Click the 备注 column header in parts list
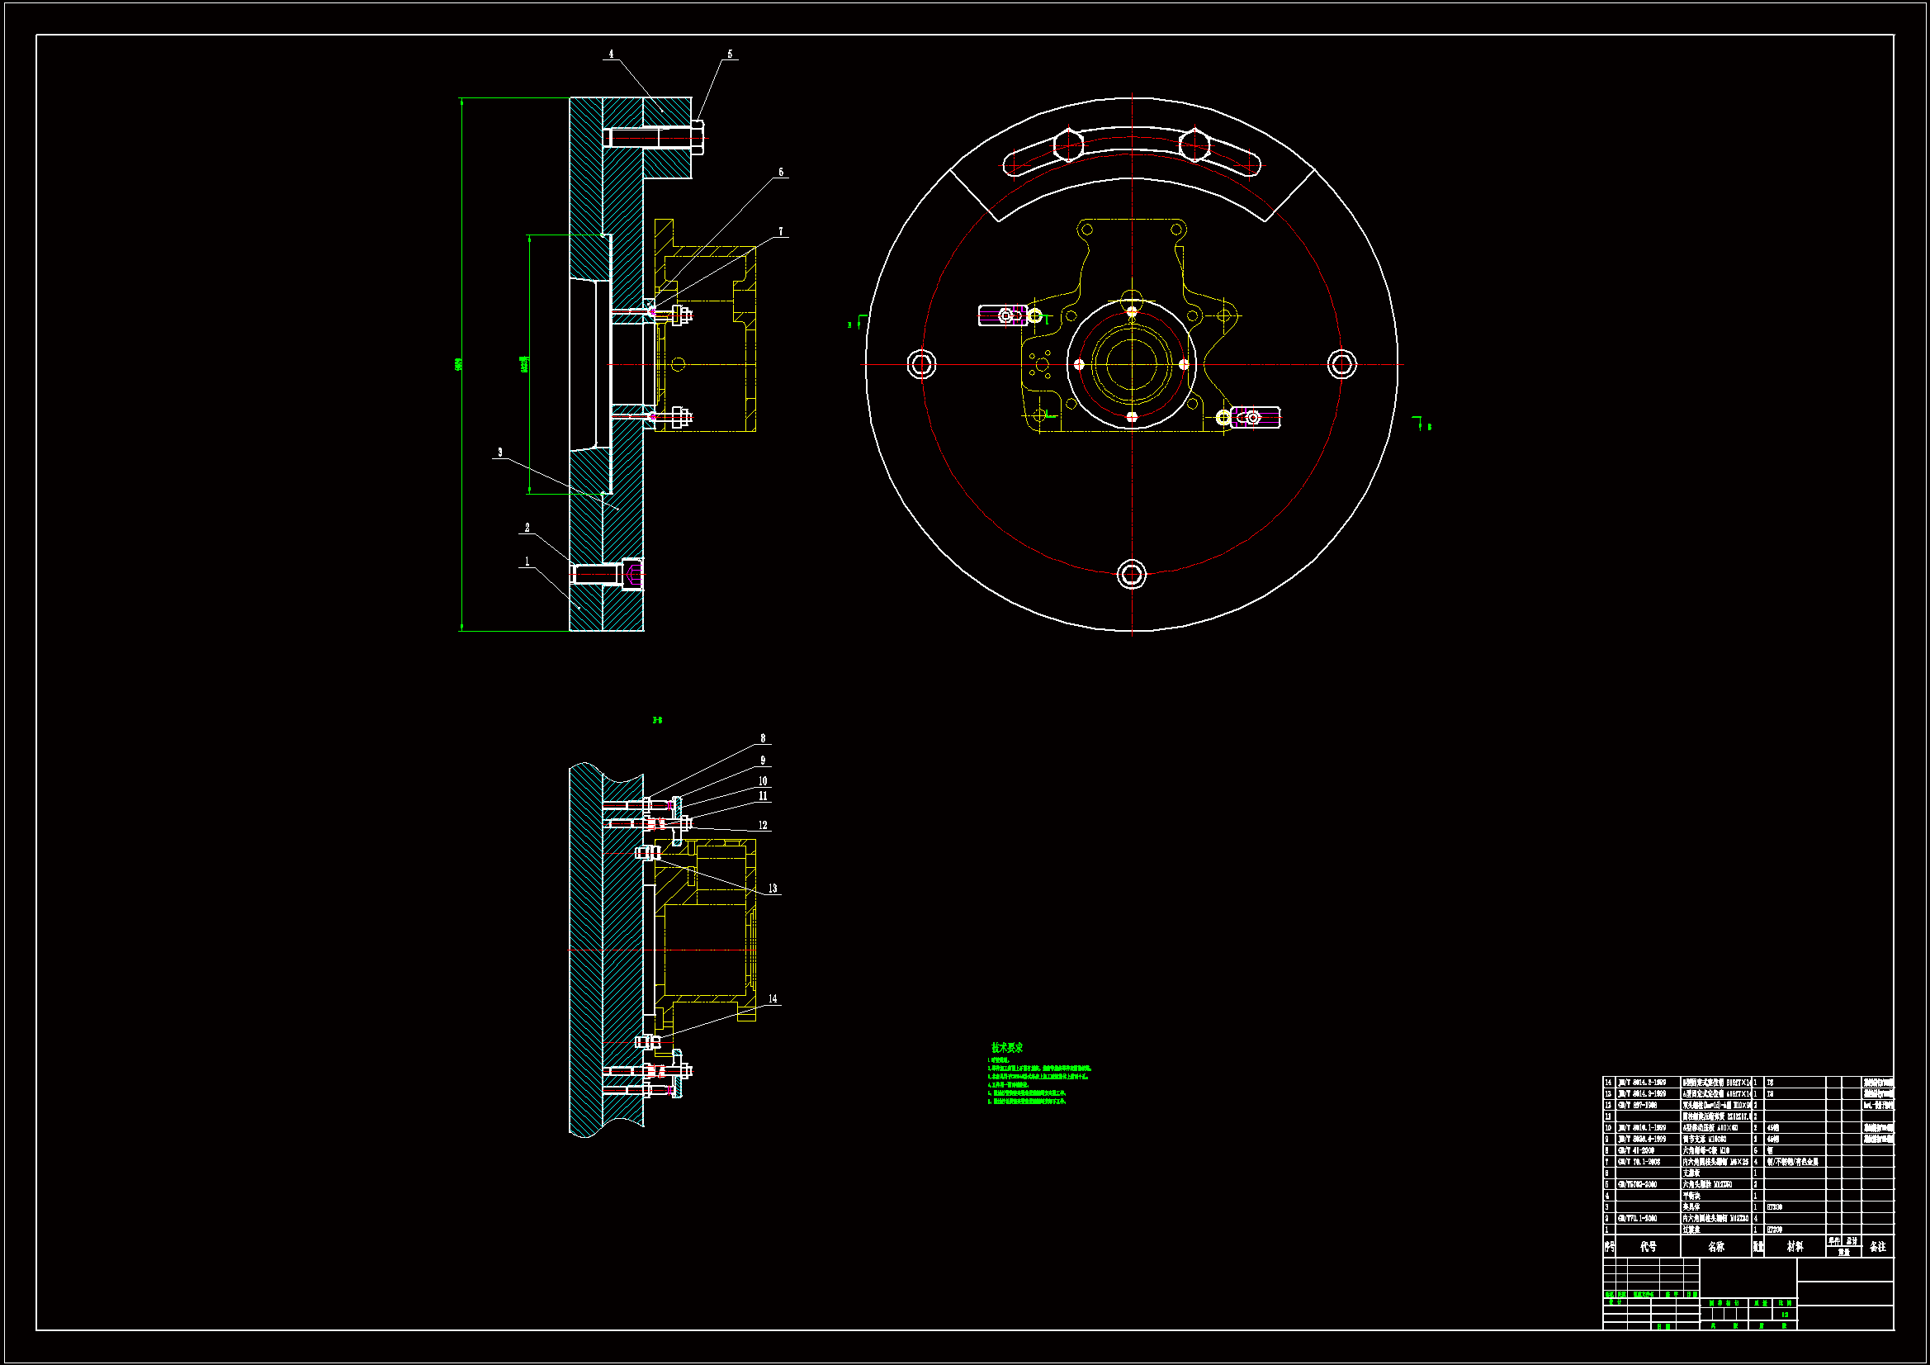The image size is (1930, 1365). (x=1878, y=1246)
